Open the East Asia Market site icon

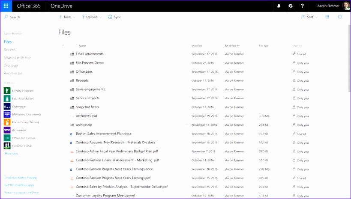7,98
